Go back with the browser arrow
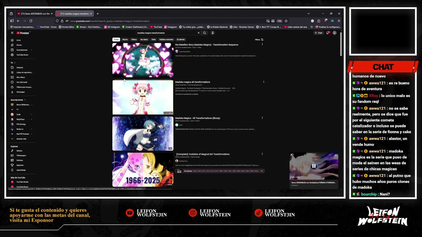 point(18,21)
